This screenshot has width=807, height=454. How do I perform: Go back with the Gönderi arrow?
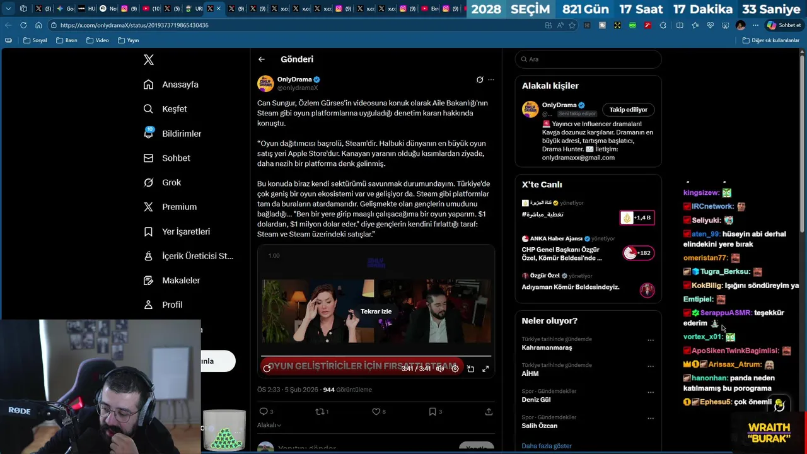(x=262, y=59)
